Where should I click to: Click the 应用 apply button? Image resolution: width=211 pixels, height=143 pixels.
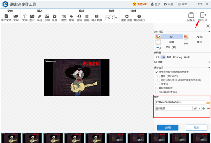(x=168, y=128)
